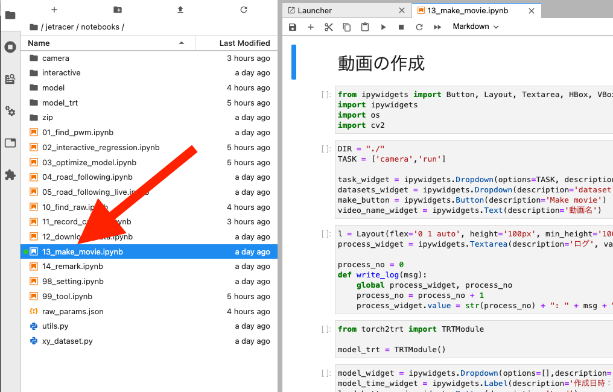Screen dimensions: 613x392
Task: Click the root folder breadcrumb icon
Action: point(34,27)
